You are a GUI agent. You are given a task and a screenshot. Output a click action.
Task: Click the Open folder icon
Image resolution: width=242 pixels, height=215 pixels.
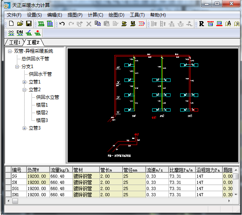pyautogui.click(x=20, y=23)
